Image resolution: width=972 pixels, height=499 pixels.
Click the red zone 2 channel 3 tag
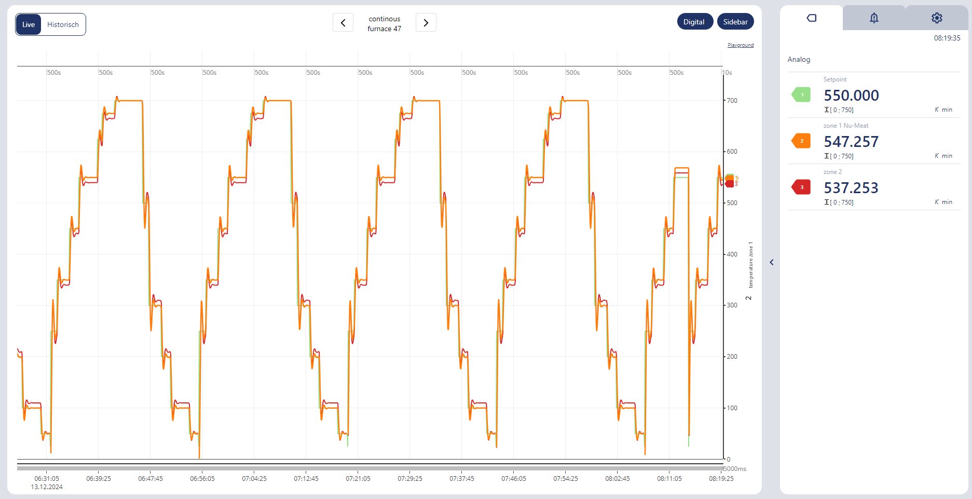(801, 187)
